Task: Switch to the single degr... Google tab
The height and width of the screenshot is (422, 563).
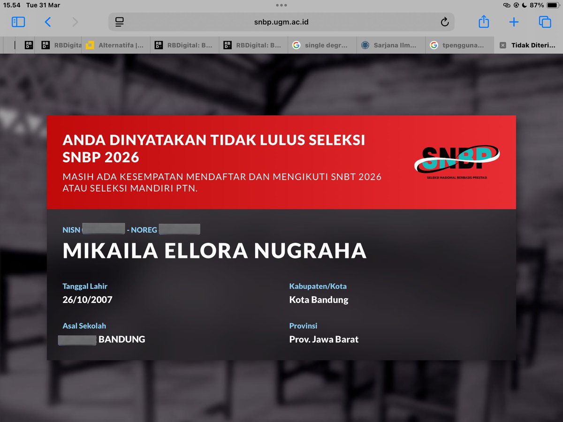Action: pos(322,45)
